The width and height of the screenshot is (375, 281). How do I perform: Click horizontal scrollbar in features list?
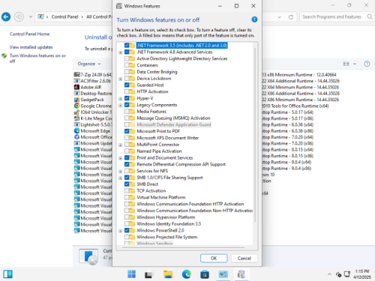point(183,247)
